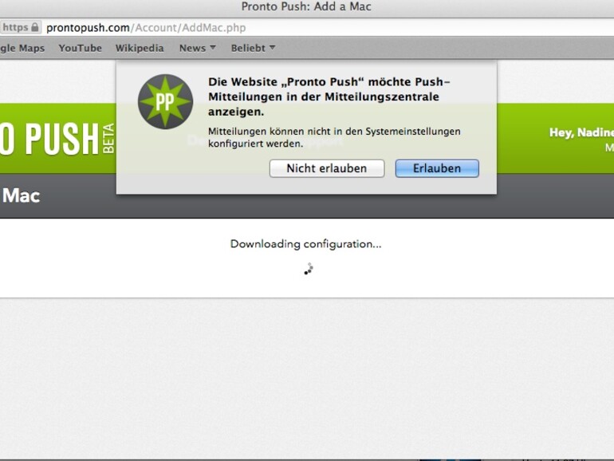The height and width of the screenshot is (461, 614).
Task: Expand the News bookmarks dropdown
Action: point(198,48)
